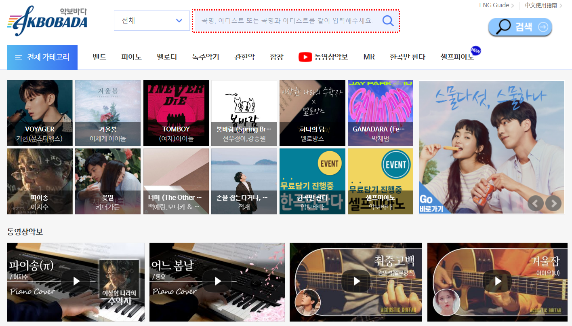Open the MR category
Viewport: 572px width, 326px height.
368,57
